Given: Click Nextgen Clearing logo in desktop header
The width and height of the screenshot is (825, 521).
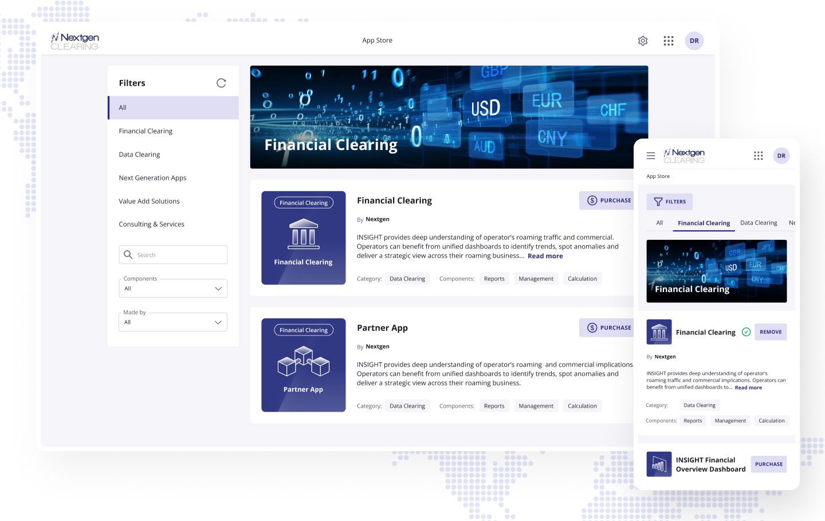Looking at the screenshot, I should pos(75,41).
